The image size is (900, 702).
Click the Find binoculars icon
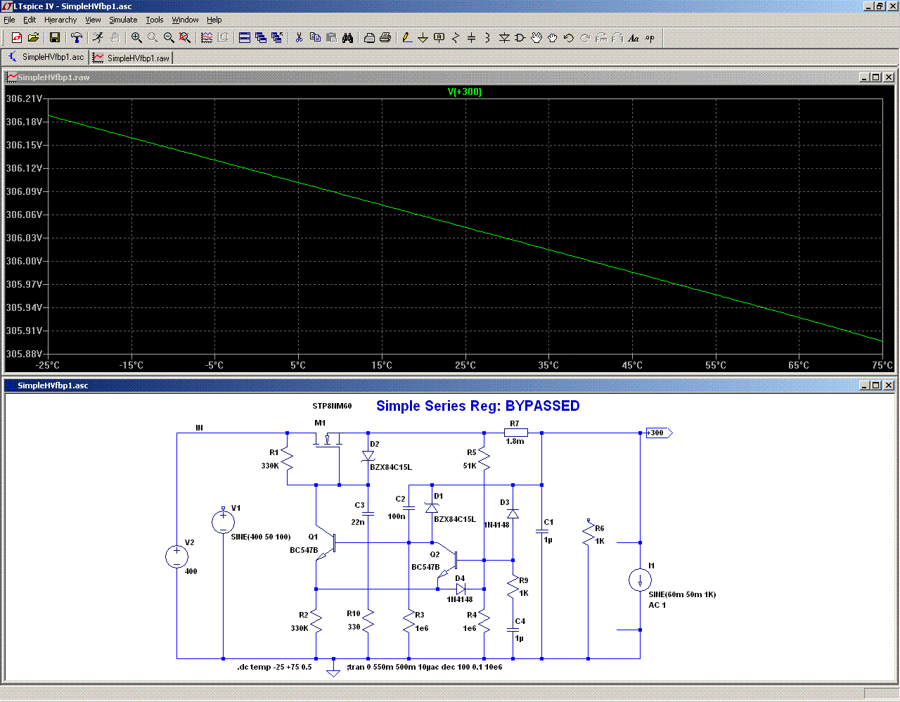(347, 38)
